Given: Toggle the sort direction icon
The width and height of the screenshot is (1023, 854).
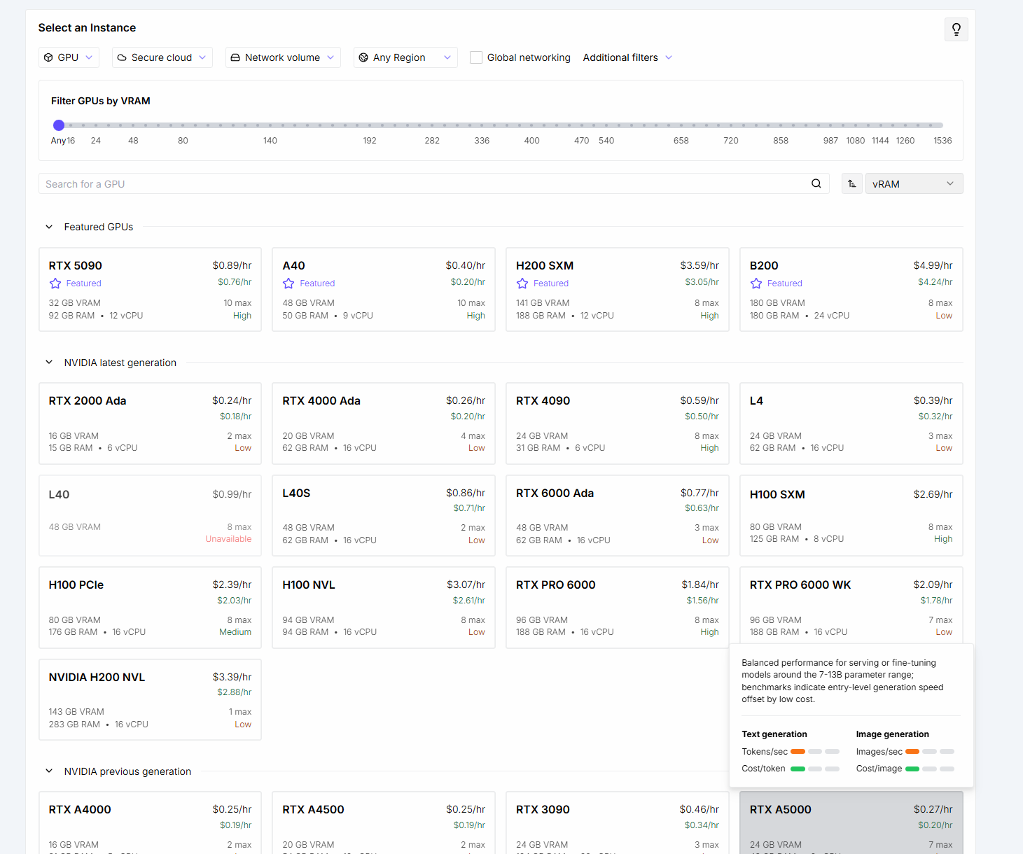Looking at the screenshot, I should click(851, 183).
